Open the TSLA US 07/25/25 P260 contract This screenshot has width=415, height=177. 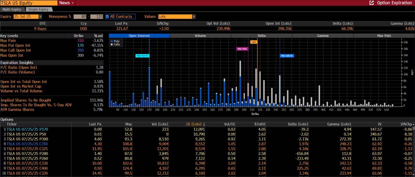(x=27, y=158)
